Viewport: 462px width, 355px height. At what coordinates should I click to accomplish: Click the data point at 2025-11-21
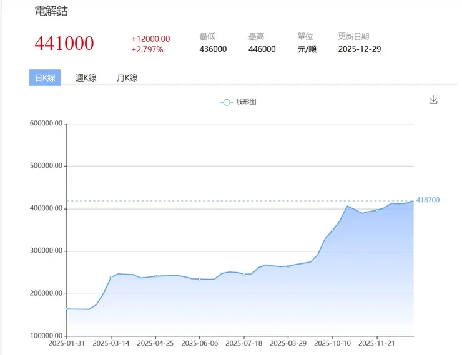point(376,210)
